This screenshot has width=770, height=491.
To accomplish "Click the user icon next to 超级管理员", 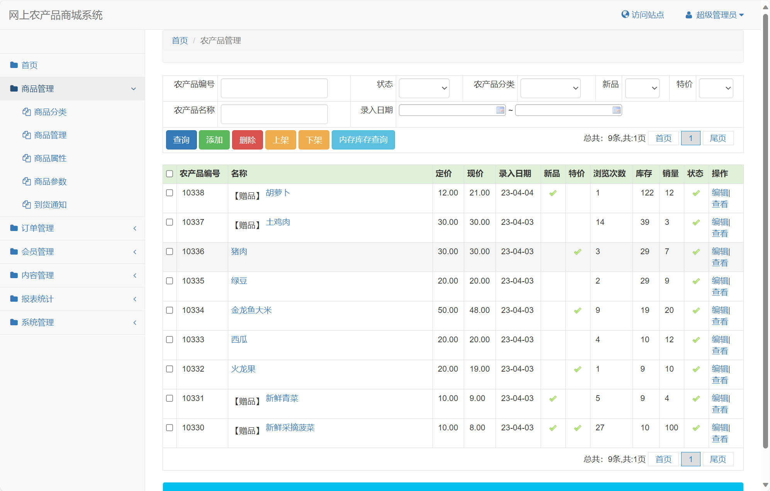I will point(689,15).
